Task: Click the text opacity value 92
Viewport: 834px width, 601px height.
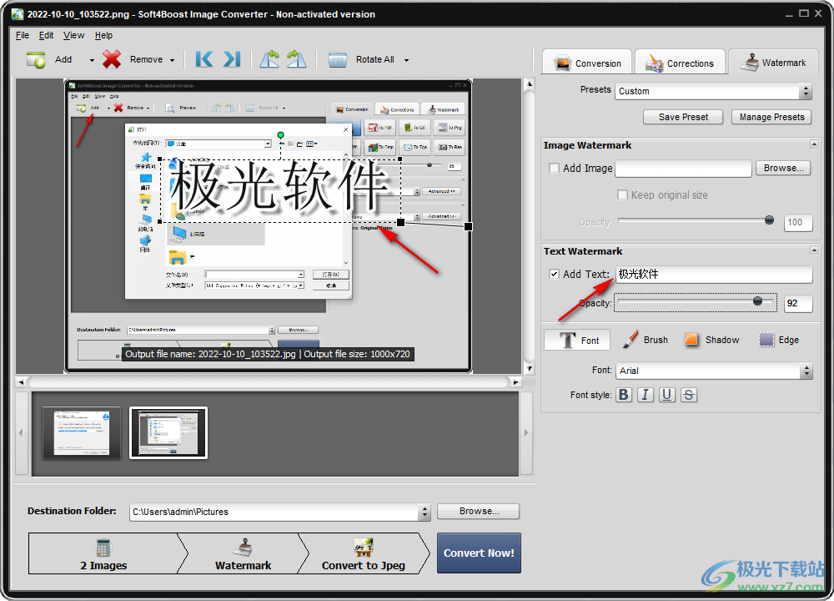Action: [x=798, y=304]
